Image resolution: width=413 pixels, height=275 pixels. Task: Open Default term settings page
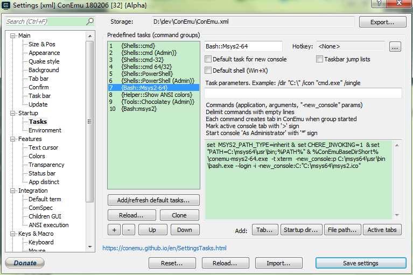[x=45, y=199]
